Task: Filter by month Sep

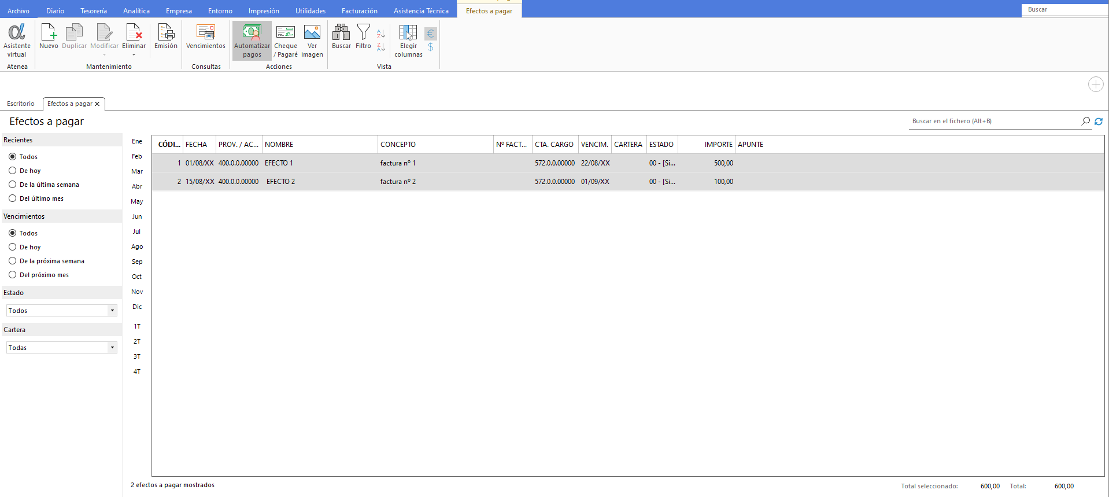Action: 137,262
